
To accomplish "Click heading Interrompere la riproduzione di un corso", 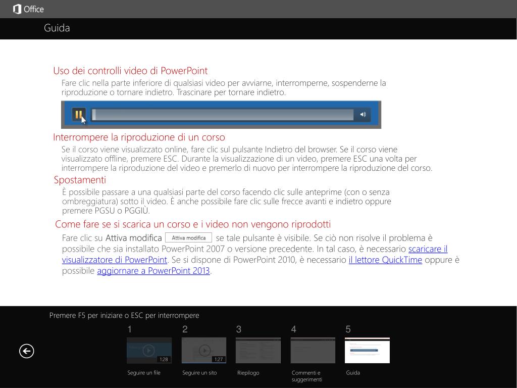I will 139,137.
